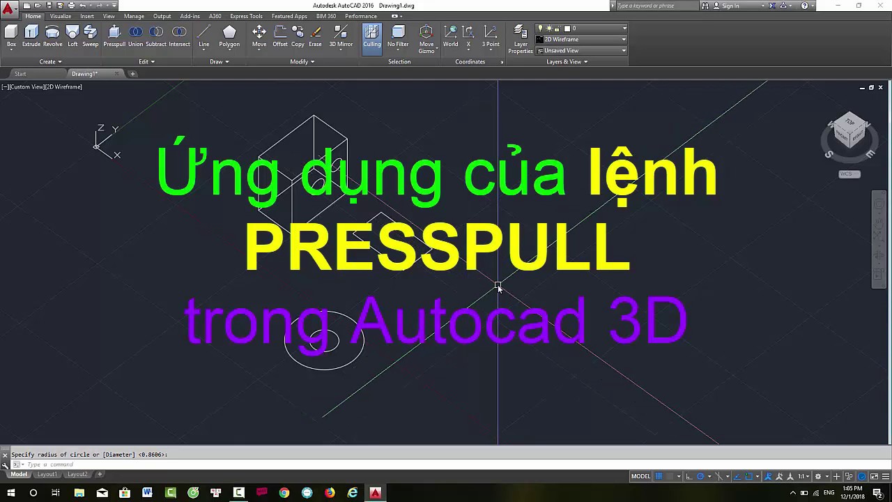Click the status bar customization menu button
The height and width of the screenshot is (502, 892).
pos(886,476)
